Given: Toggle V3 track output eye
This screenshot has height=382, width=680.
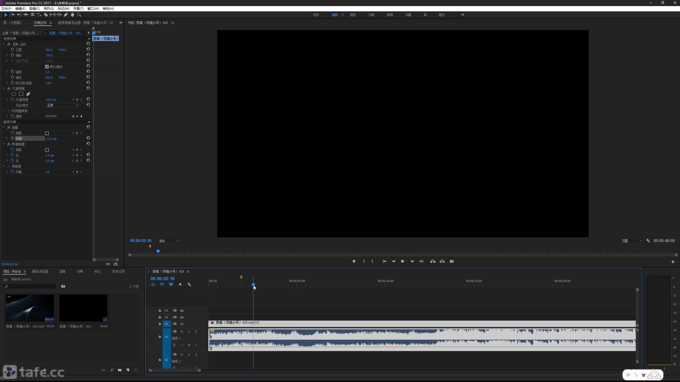Looking at the screenshot, I should coord(182,311).
